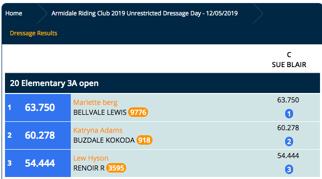This screenshot has height=179, width=322.
Task: Click the blue rank 3 circle badge
Action: [x=289, y=170]
